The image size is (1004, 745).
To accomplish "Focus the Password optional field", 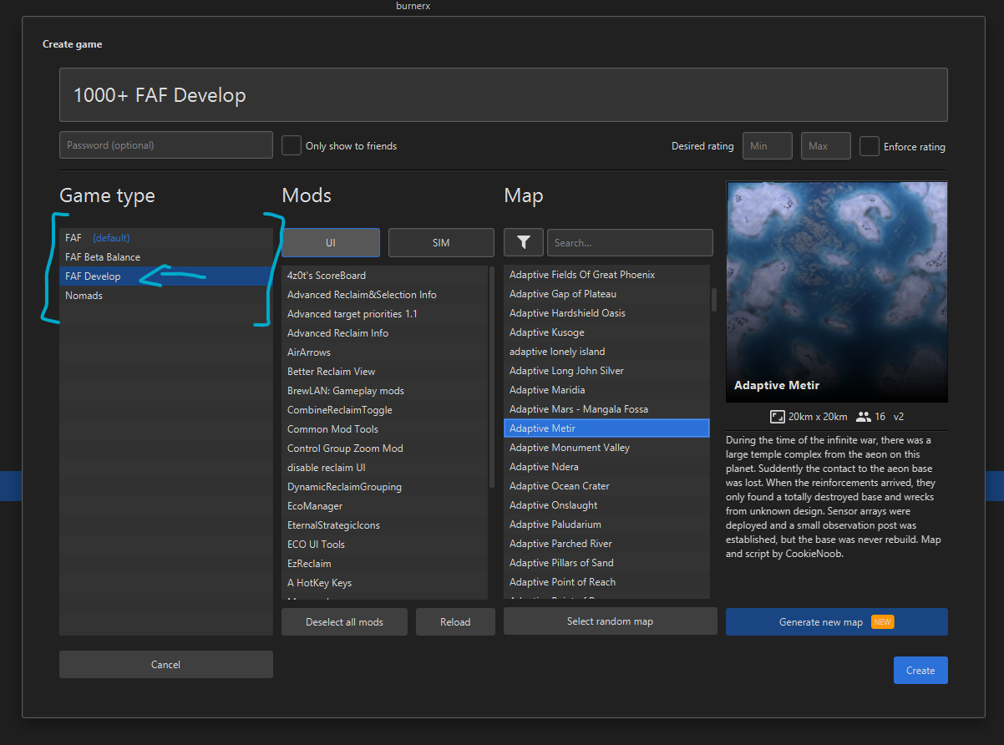I will (x=166, y=145).
